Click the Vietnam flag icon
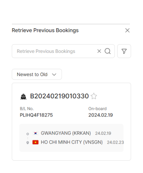 35,142
